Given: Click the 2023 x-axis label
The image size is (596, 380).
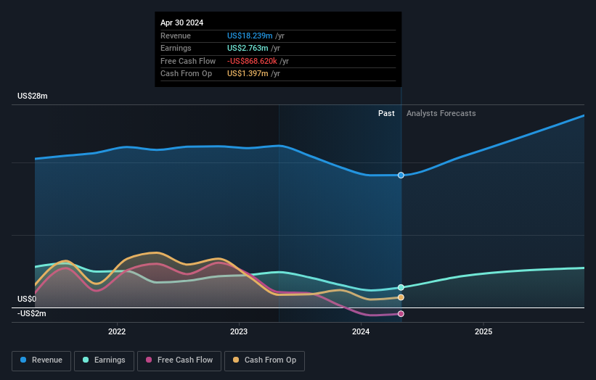Looking at the screenshot, I should (239, 331).
